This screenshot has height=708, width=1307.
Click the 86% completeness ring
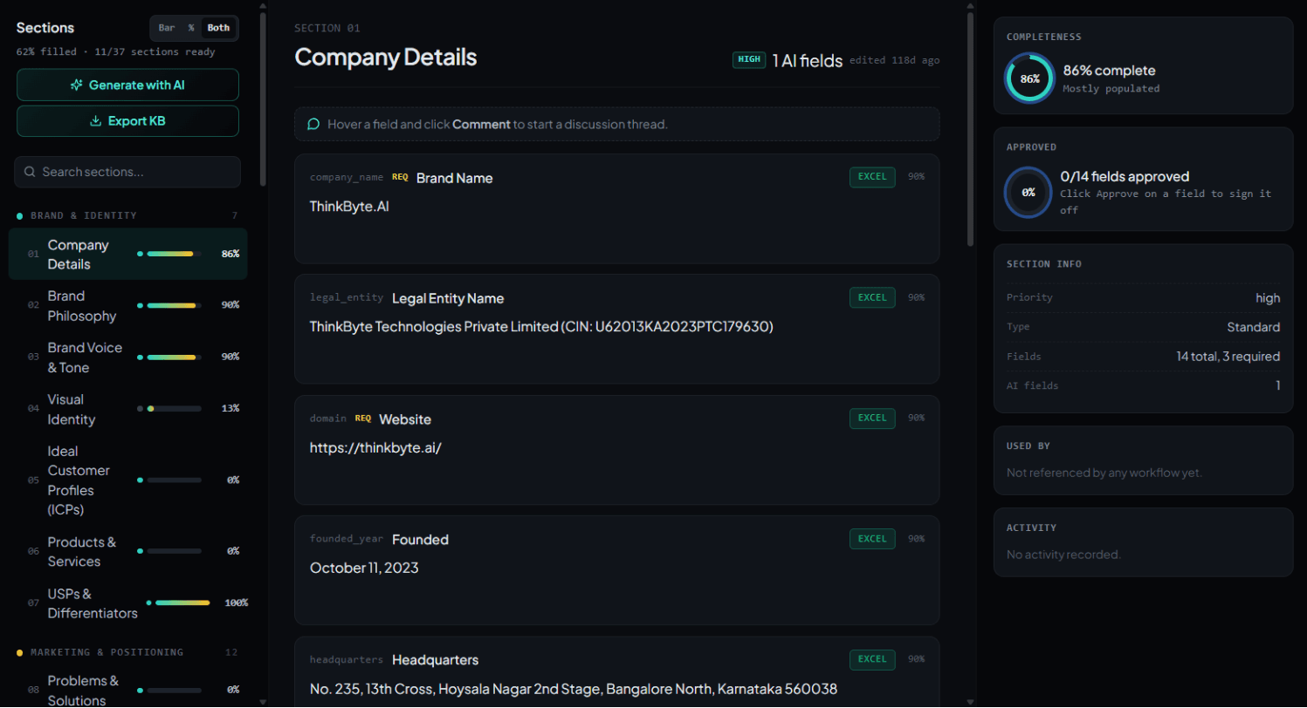click(1030, 78)
